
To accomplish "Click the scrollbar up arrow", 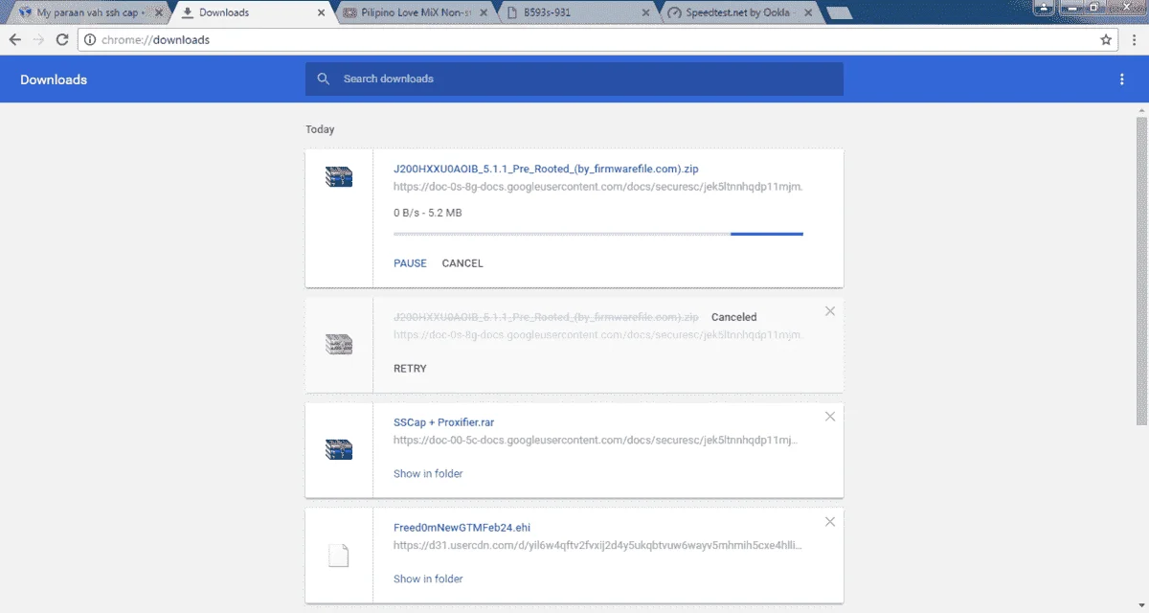I will 1141,109.
